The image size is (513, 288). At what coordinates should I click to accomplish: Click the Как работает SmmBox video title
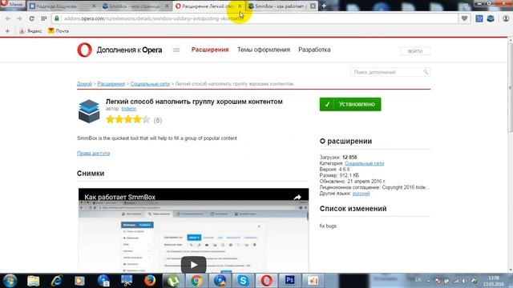(x=119, y=198)
